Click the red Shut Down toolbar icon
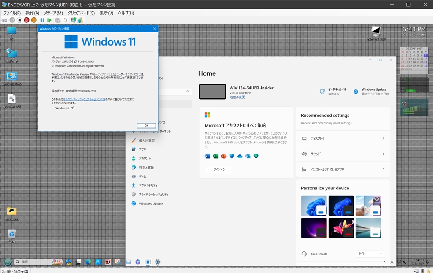This screenshot has width=433, height=273. (27, 20)
